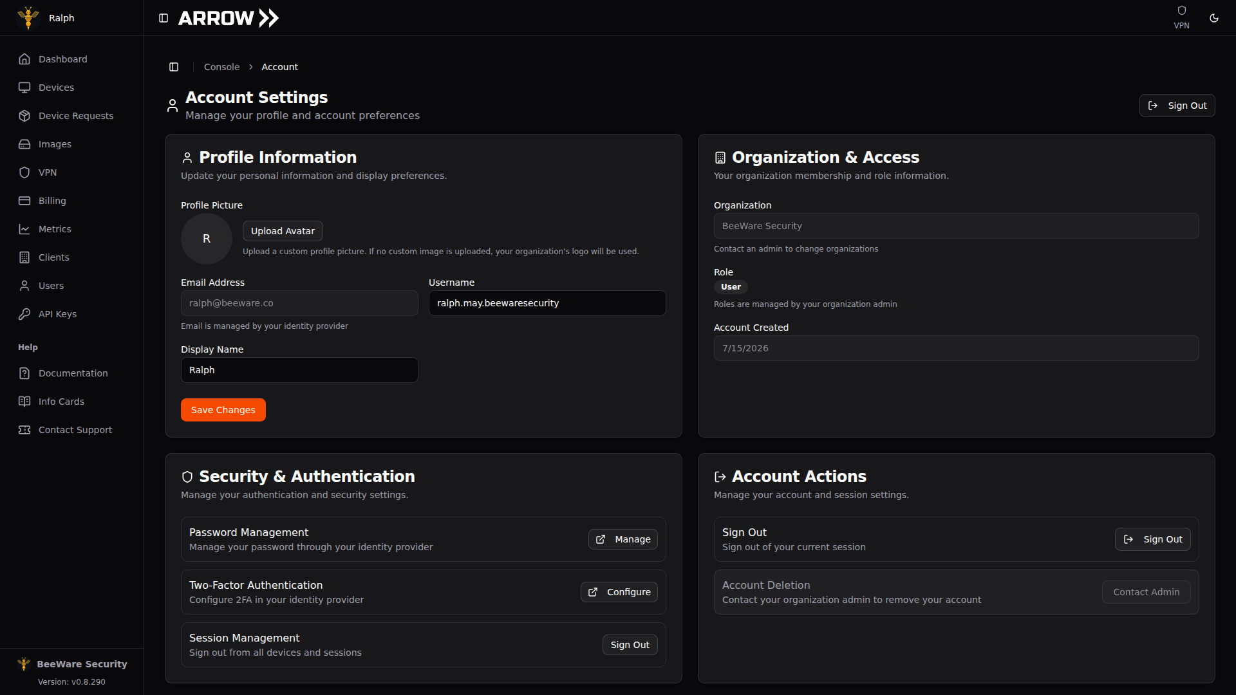Viewport: 1236px width, 695px height.
Task: Open the Device Requests page
Action: 71,116
